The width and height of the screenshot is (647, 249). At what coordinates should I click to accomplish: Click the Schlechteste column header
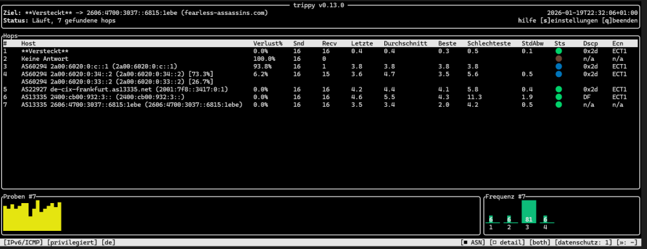click(489, 43)
